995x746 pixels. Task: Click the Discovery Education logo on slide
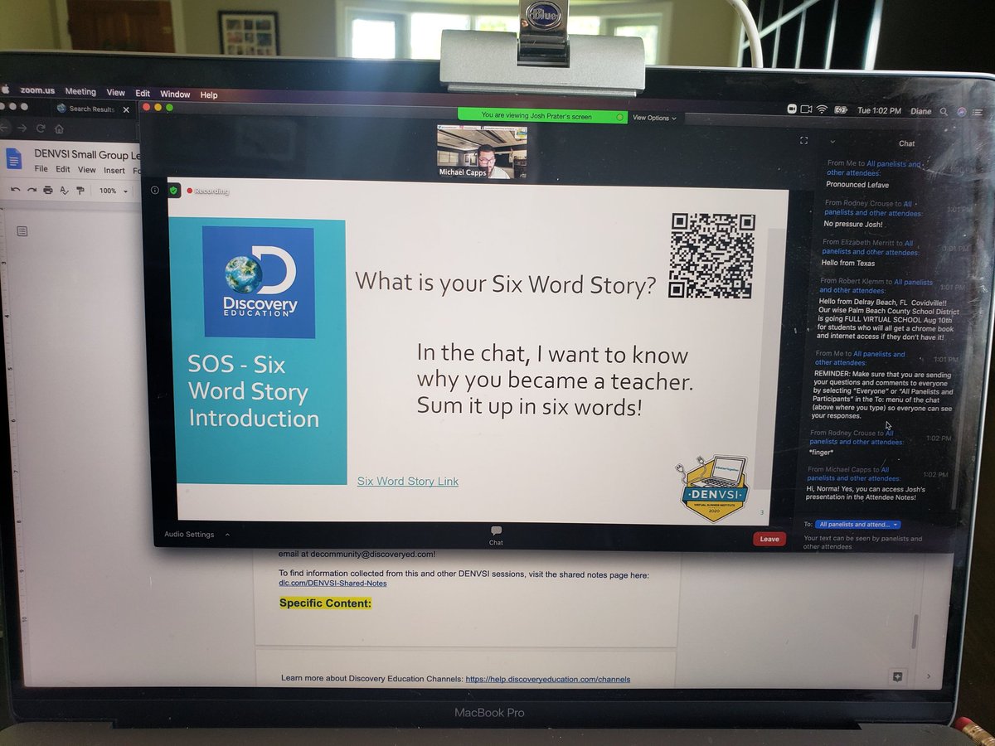coord(258,282)
